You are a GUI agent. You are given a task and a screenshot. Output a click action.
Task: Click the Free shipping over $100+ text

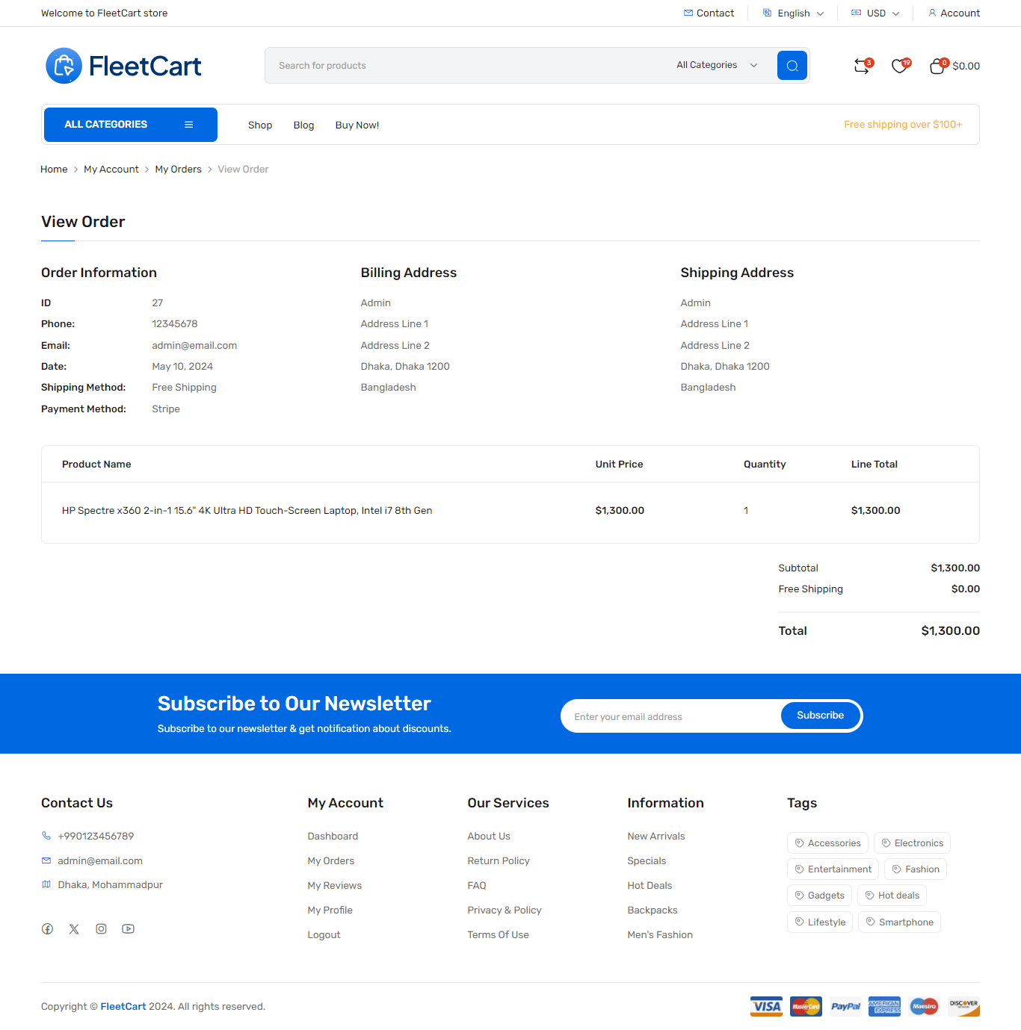[903, 125]
